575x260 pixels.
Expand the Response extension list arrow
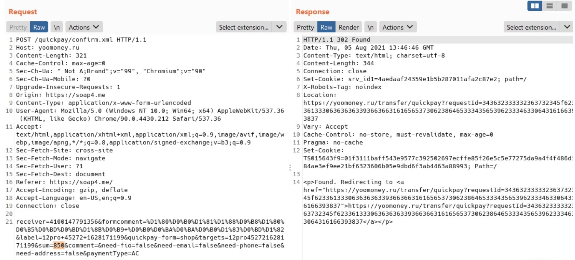(x=567, y=27)
